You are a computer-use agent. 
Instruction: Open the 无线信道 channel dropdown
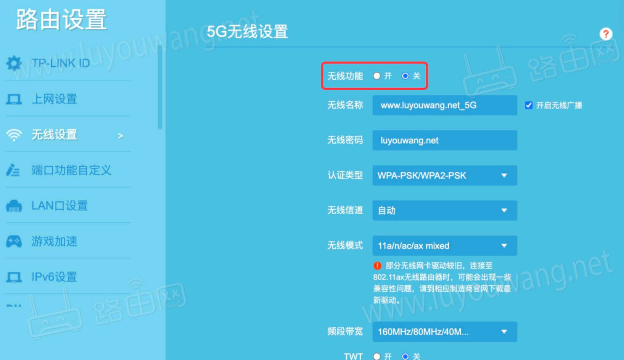pyautogui.click(x=445, y=210)
